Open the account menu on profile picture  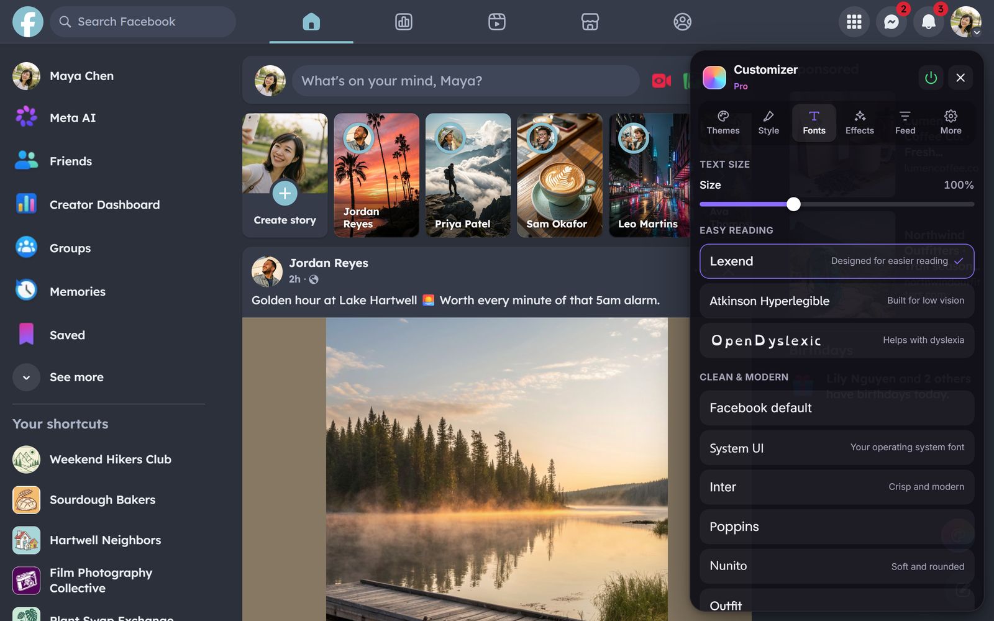tap(966, 22)
